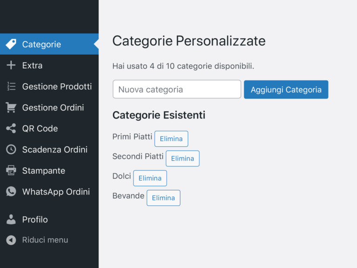The width and height of the screenshot is (357, 268).
Task: Open the QR Code page
Action: [49, 129]
